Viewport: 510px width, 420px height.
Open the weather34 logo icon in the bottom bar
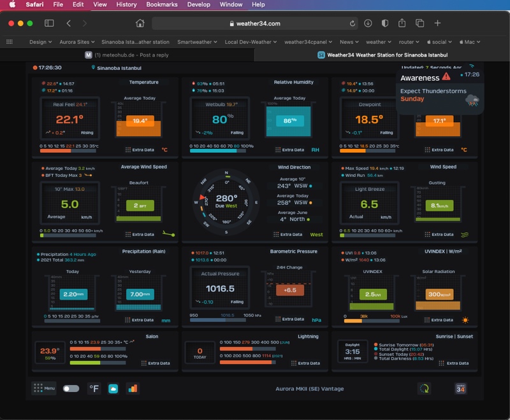click(460, 389)
